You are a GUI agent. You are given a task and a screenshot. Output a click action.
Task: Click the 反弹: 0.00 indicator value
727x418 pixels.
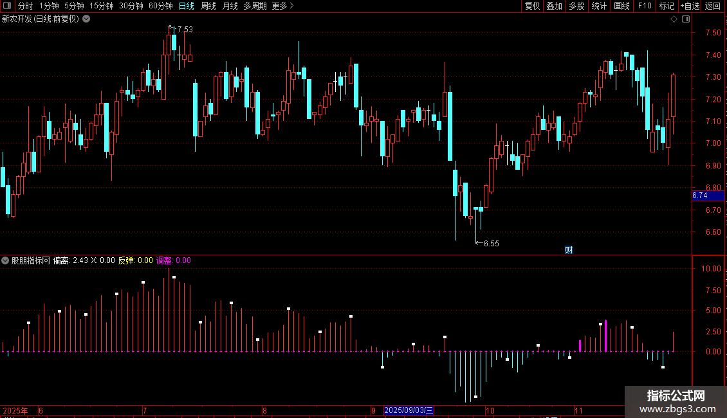135,260
